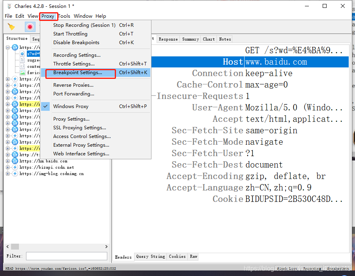
Task: Click the broom clear session icon
Action: (11, 27)
